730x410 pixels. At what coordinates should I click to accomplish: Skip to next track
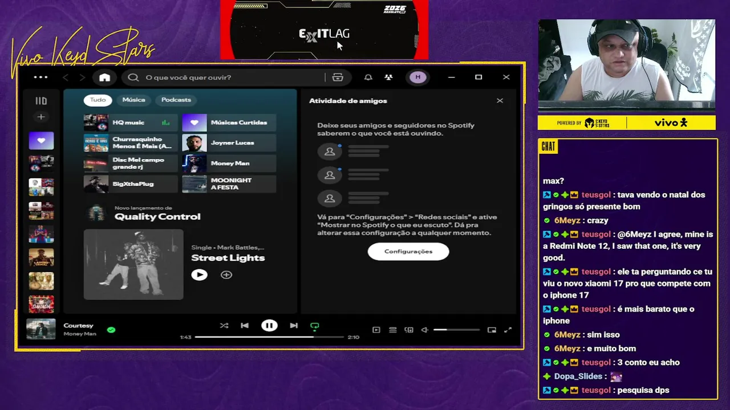click(294, 326)
